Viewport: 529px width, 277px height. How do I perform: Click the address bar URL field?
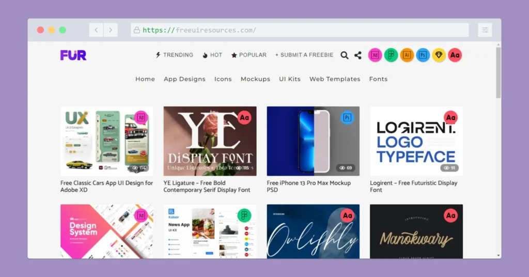300,30
